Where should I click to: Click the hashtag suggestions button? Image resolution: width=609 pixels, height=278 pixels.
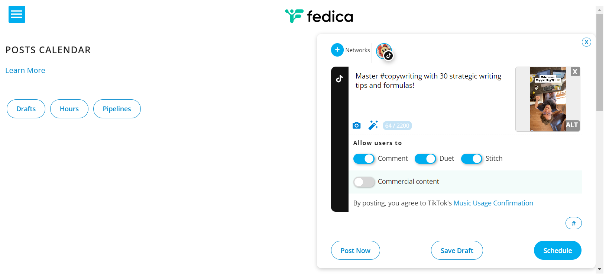pos(573,223)
